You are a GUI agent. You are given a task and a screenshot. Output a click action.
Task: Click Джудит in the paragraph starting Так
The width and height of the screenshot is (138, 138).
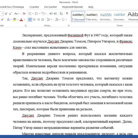click(37, 78)
